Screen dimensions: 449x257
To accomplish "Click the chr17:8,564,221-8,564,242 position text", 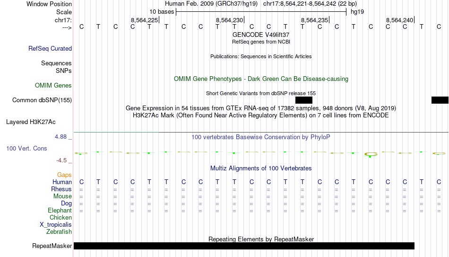I will [x=310, y=4].
